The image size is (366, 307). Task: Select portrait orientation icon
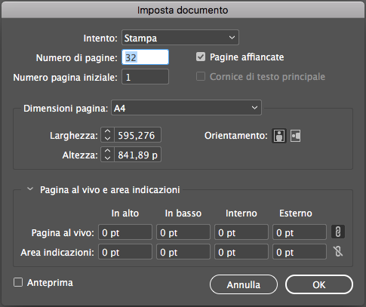[x=279, y=136]
